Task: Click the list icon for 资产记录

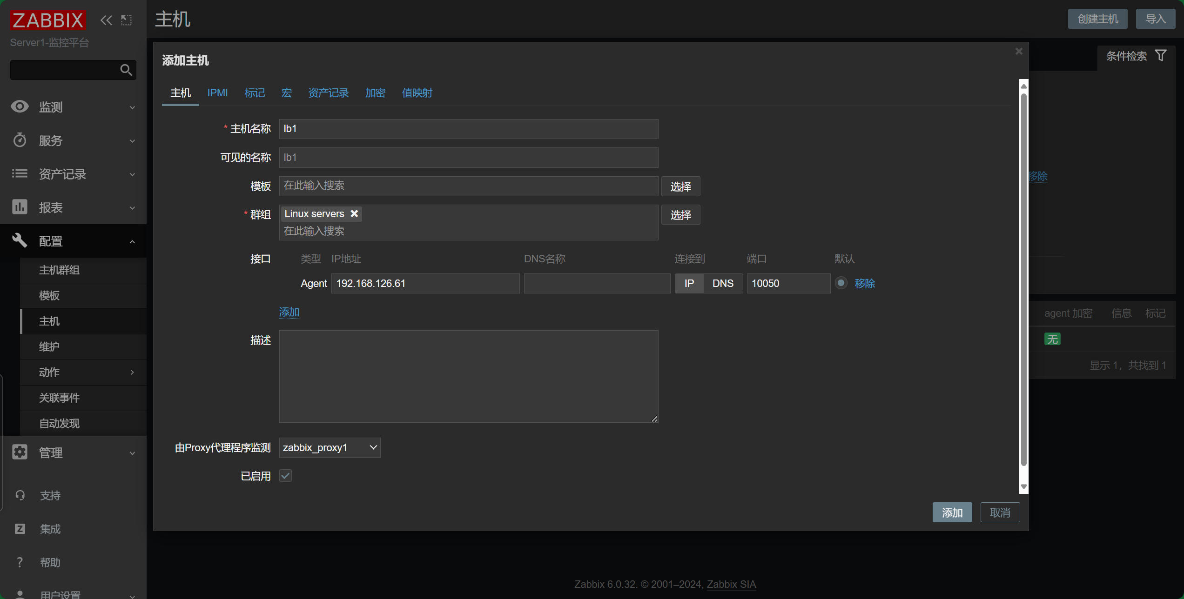Action: coord(20,173)
